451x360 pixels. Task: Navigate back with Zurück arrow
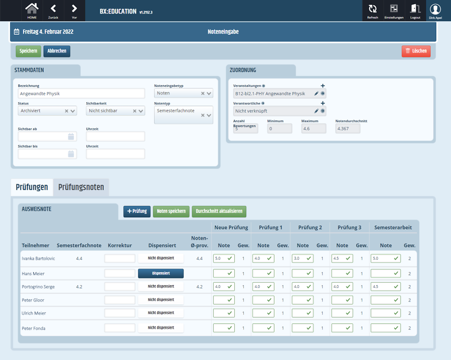pyautogui.click(x=53, y=11)
